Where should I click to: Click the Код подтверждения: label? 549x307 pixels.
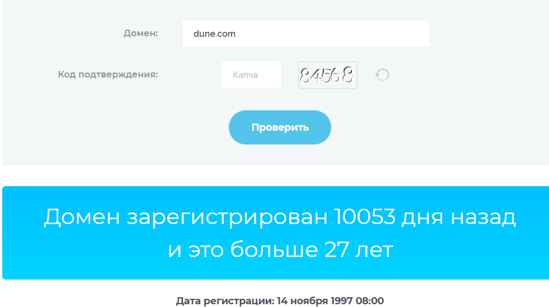click(108, 75)
